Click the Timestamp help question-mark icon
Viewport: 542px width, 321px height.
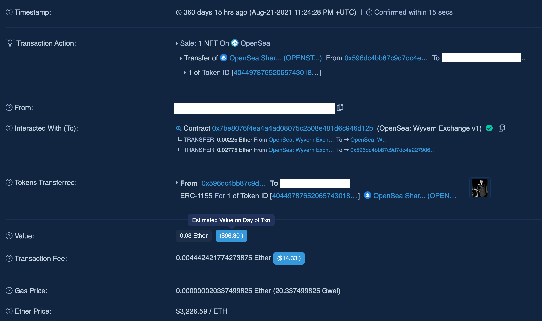pyautogui.click(x=9, y=12)
